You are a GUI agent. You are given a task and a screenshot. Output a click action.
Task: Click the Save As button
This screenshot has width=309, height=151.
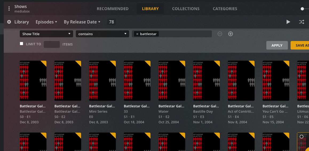[300, 45]
